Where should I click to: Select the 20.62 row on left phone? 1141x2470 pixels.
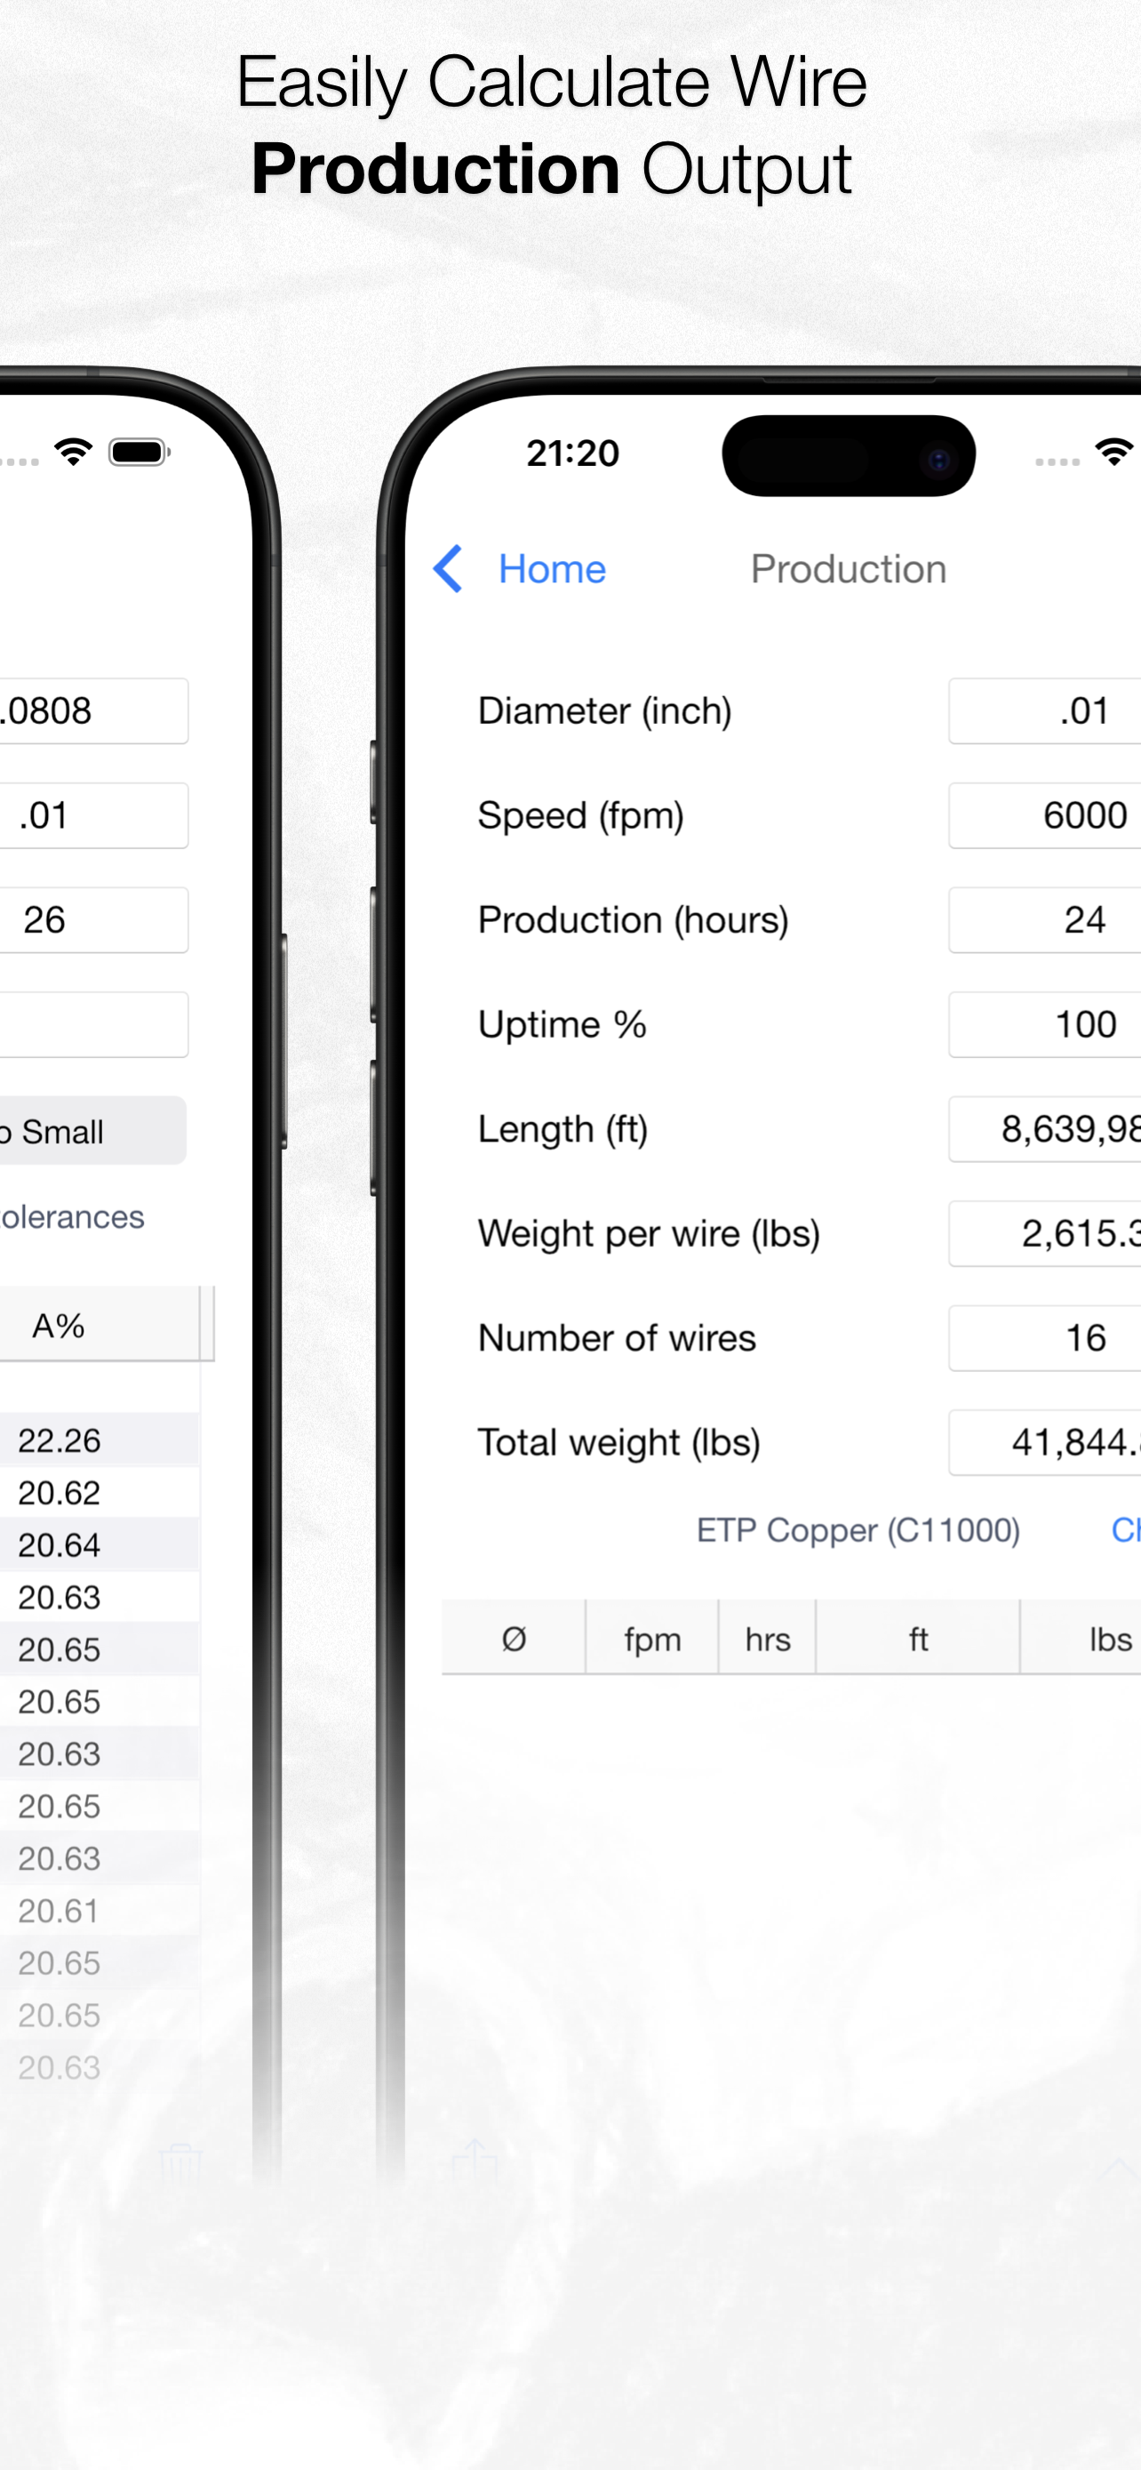[100, 1493]
